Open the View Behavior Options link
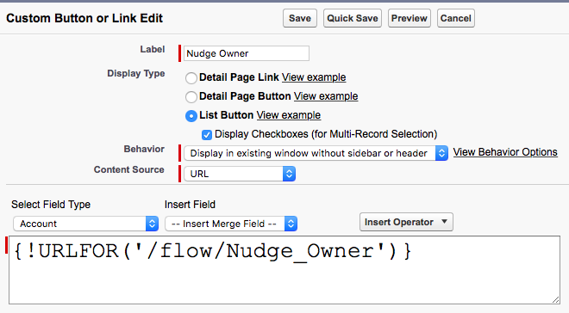The width and height of the screenshot is (569, 313). pyautogui.click(x=505, y=152)
